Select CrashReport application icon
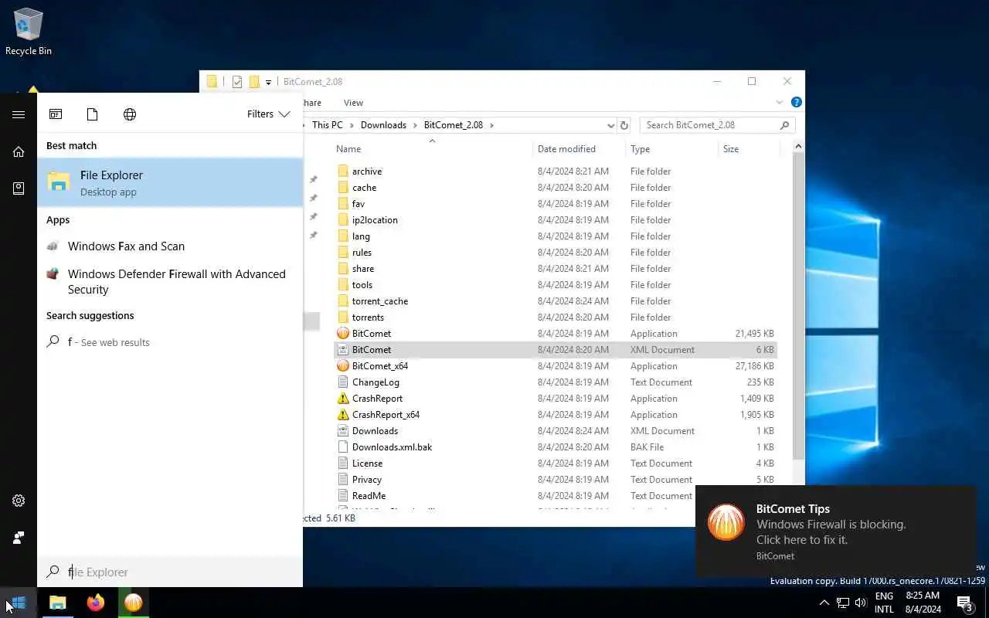 [343, 399]
